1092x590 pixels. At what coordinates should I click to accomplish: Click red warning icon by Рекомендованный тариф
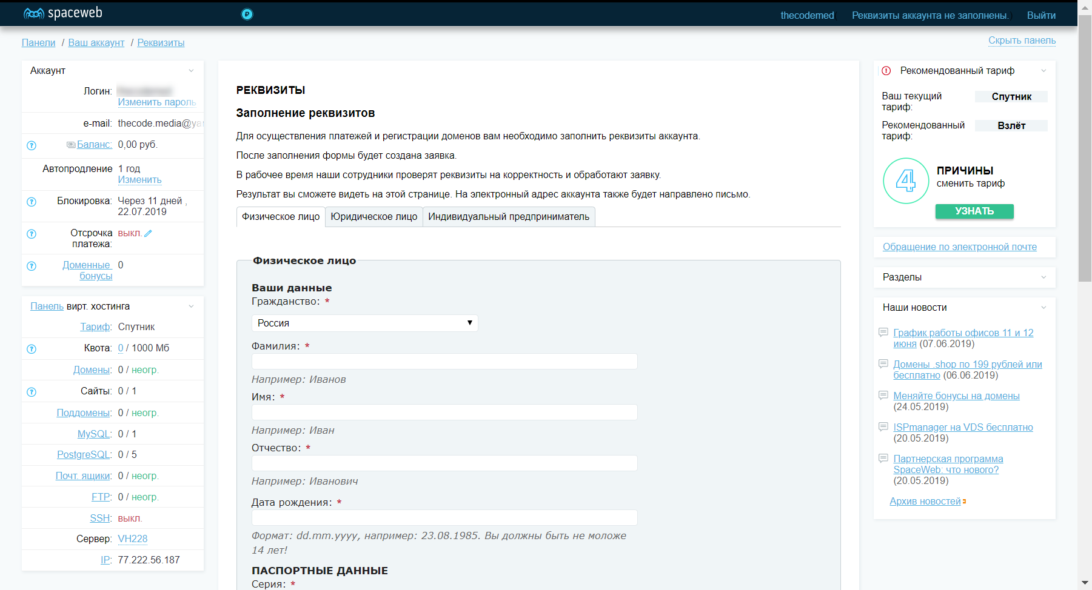(886, 71)
